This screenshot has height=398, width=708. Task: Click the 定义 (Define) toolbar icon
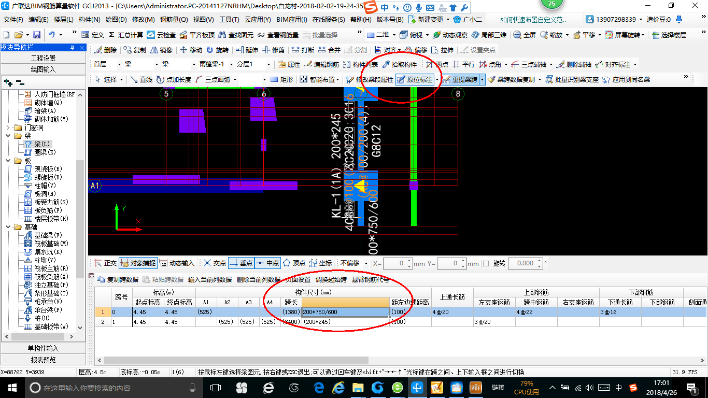point(93,35)
